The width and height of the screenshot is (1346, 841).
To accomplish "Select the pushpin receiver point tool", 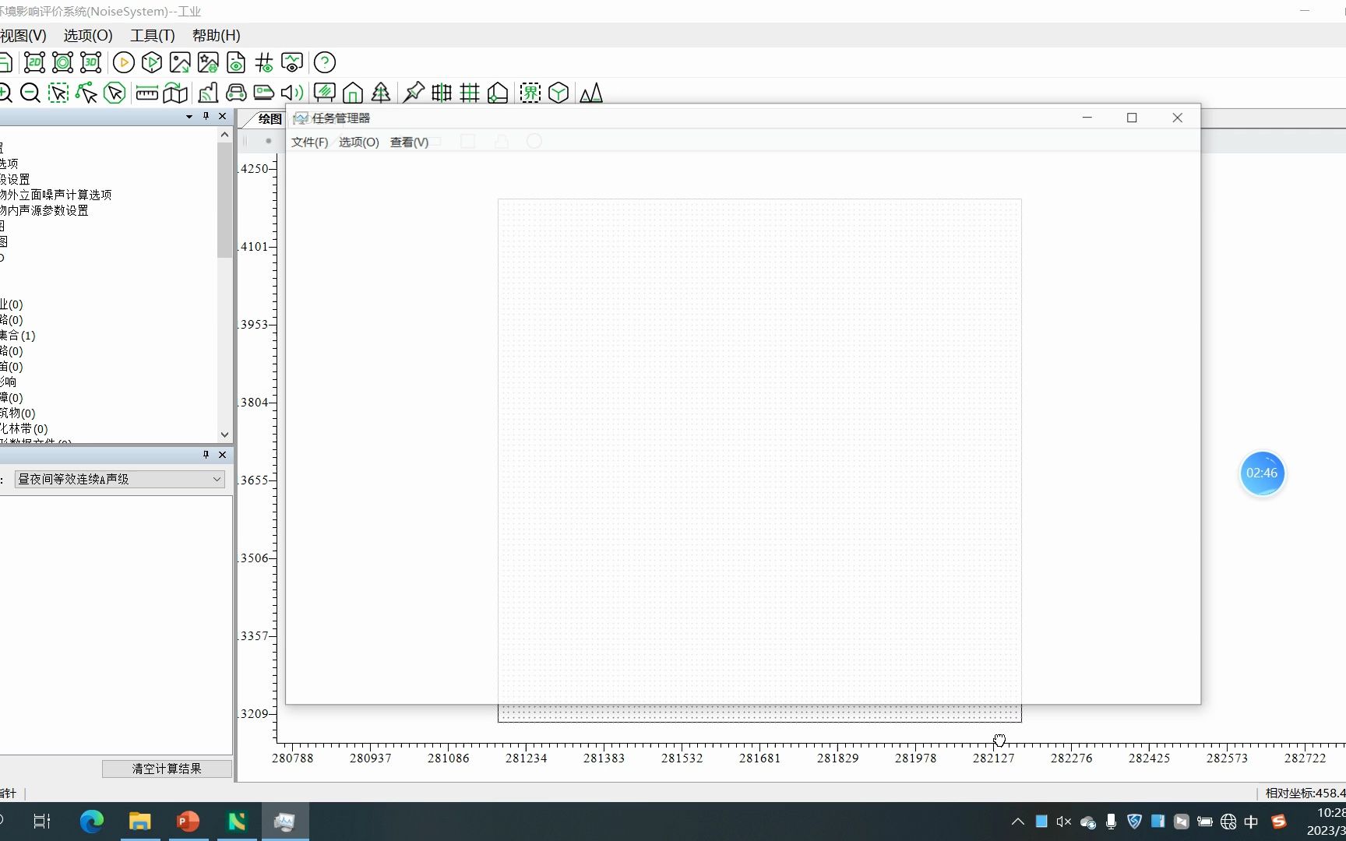I will [x=414, y=93].
